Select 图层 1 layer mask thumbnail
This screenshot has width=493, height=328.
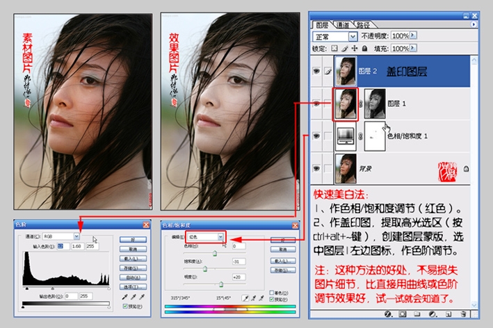pyautogui.click(x=375, y=104)
